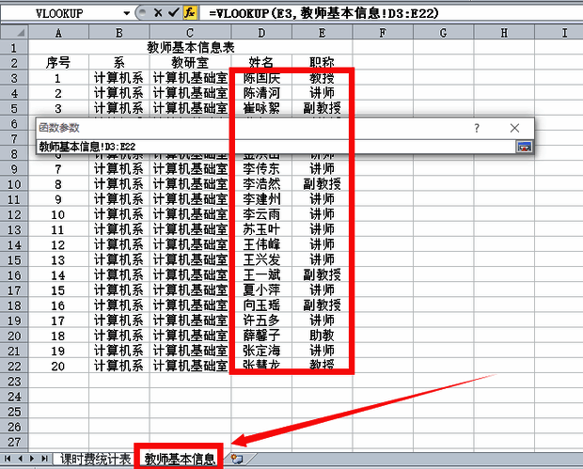Switch to the 课时费统计表 sheet tab
Viewport: 583px width, 469px height.
95,459
